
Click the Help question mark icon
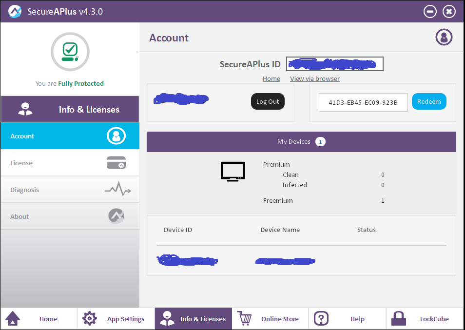321,318
